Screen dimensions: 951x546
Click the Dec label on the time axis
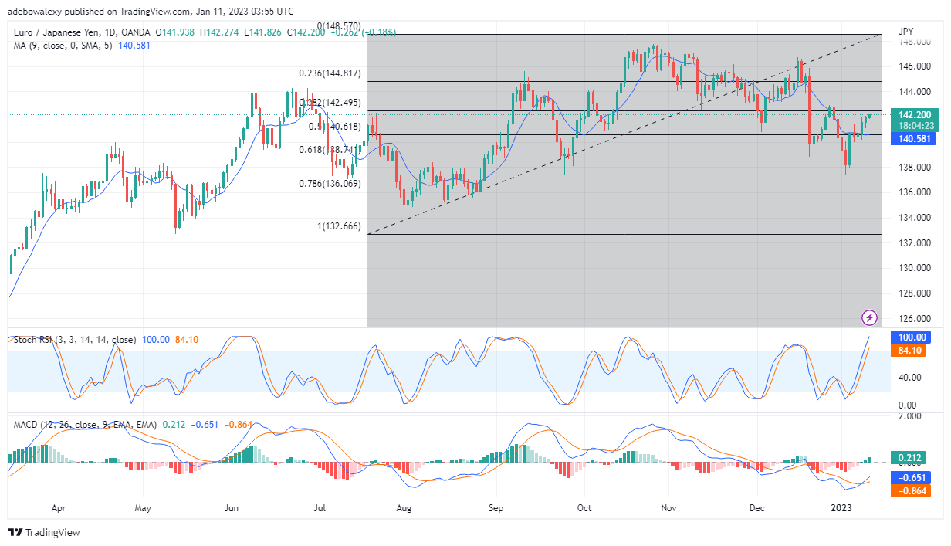click(x=758, y=509)
